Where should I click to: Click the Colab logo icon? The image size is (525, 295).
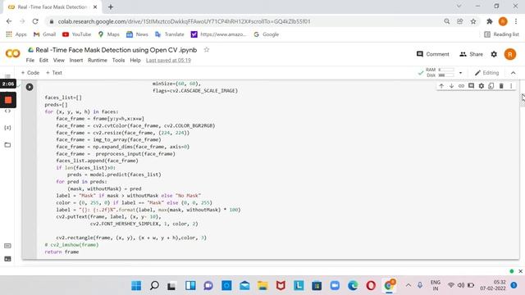[x=13, y=53]
